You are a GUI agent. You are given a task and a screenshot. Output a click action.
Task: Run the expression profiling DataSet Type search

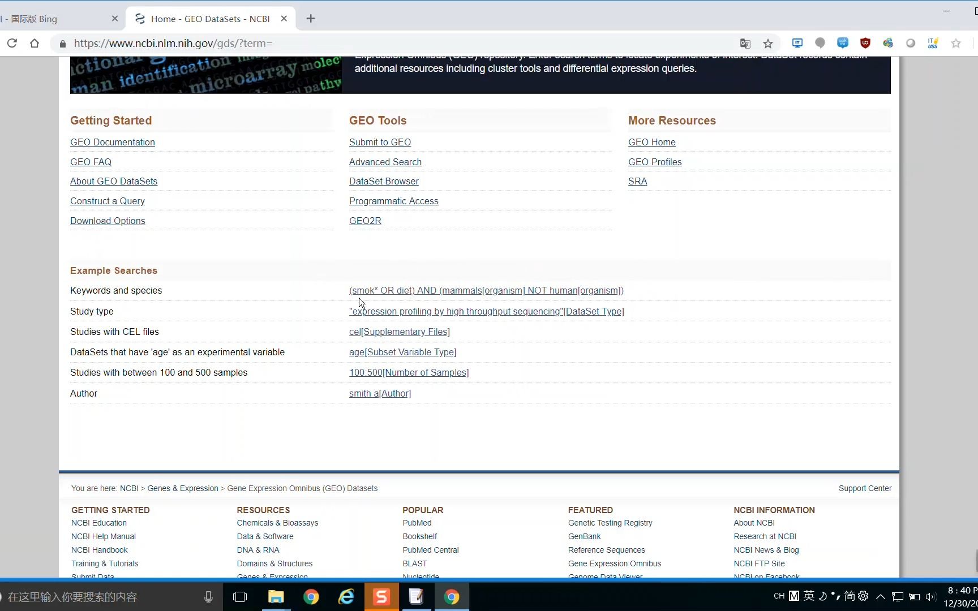[487, 312]
